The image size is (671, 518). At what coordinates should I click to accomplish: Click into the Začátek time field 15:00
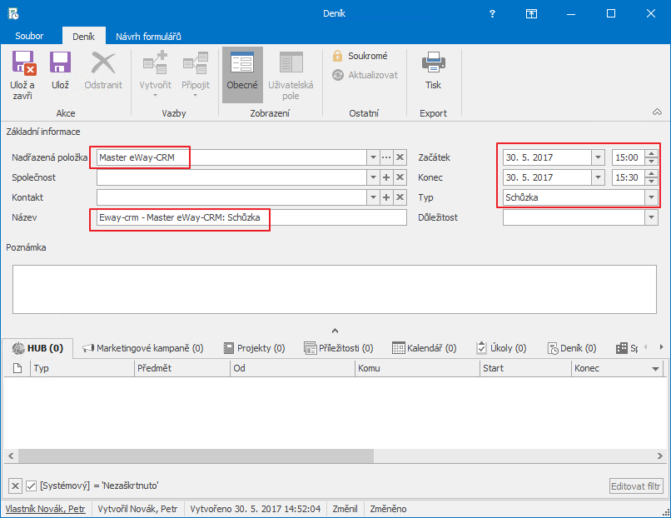(629, 157)
